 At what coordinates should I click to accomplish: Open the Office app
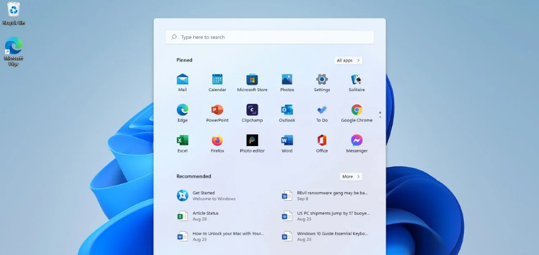[322, 144]
